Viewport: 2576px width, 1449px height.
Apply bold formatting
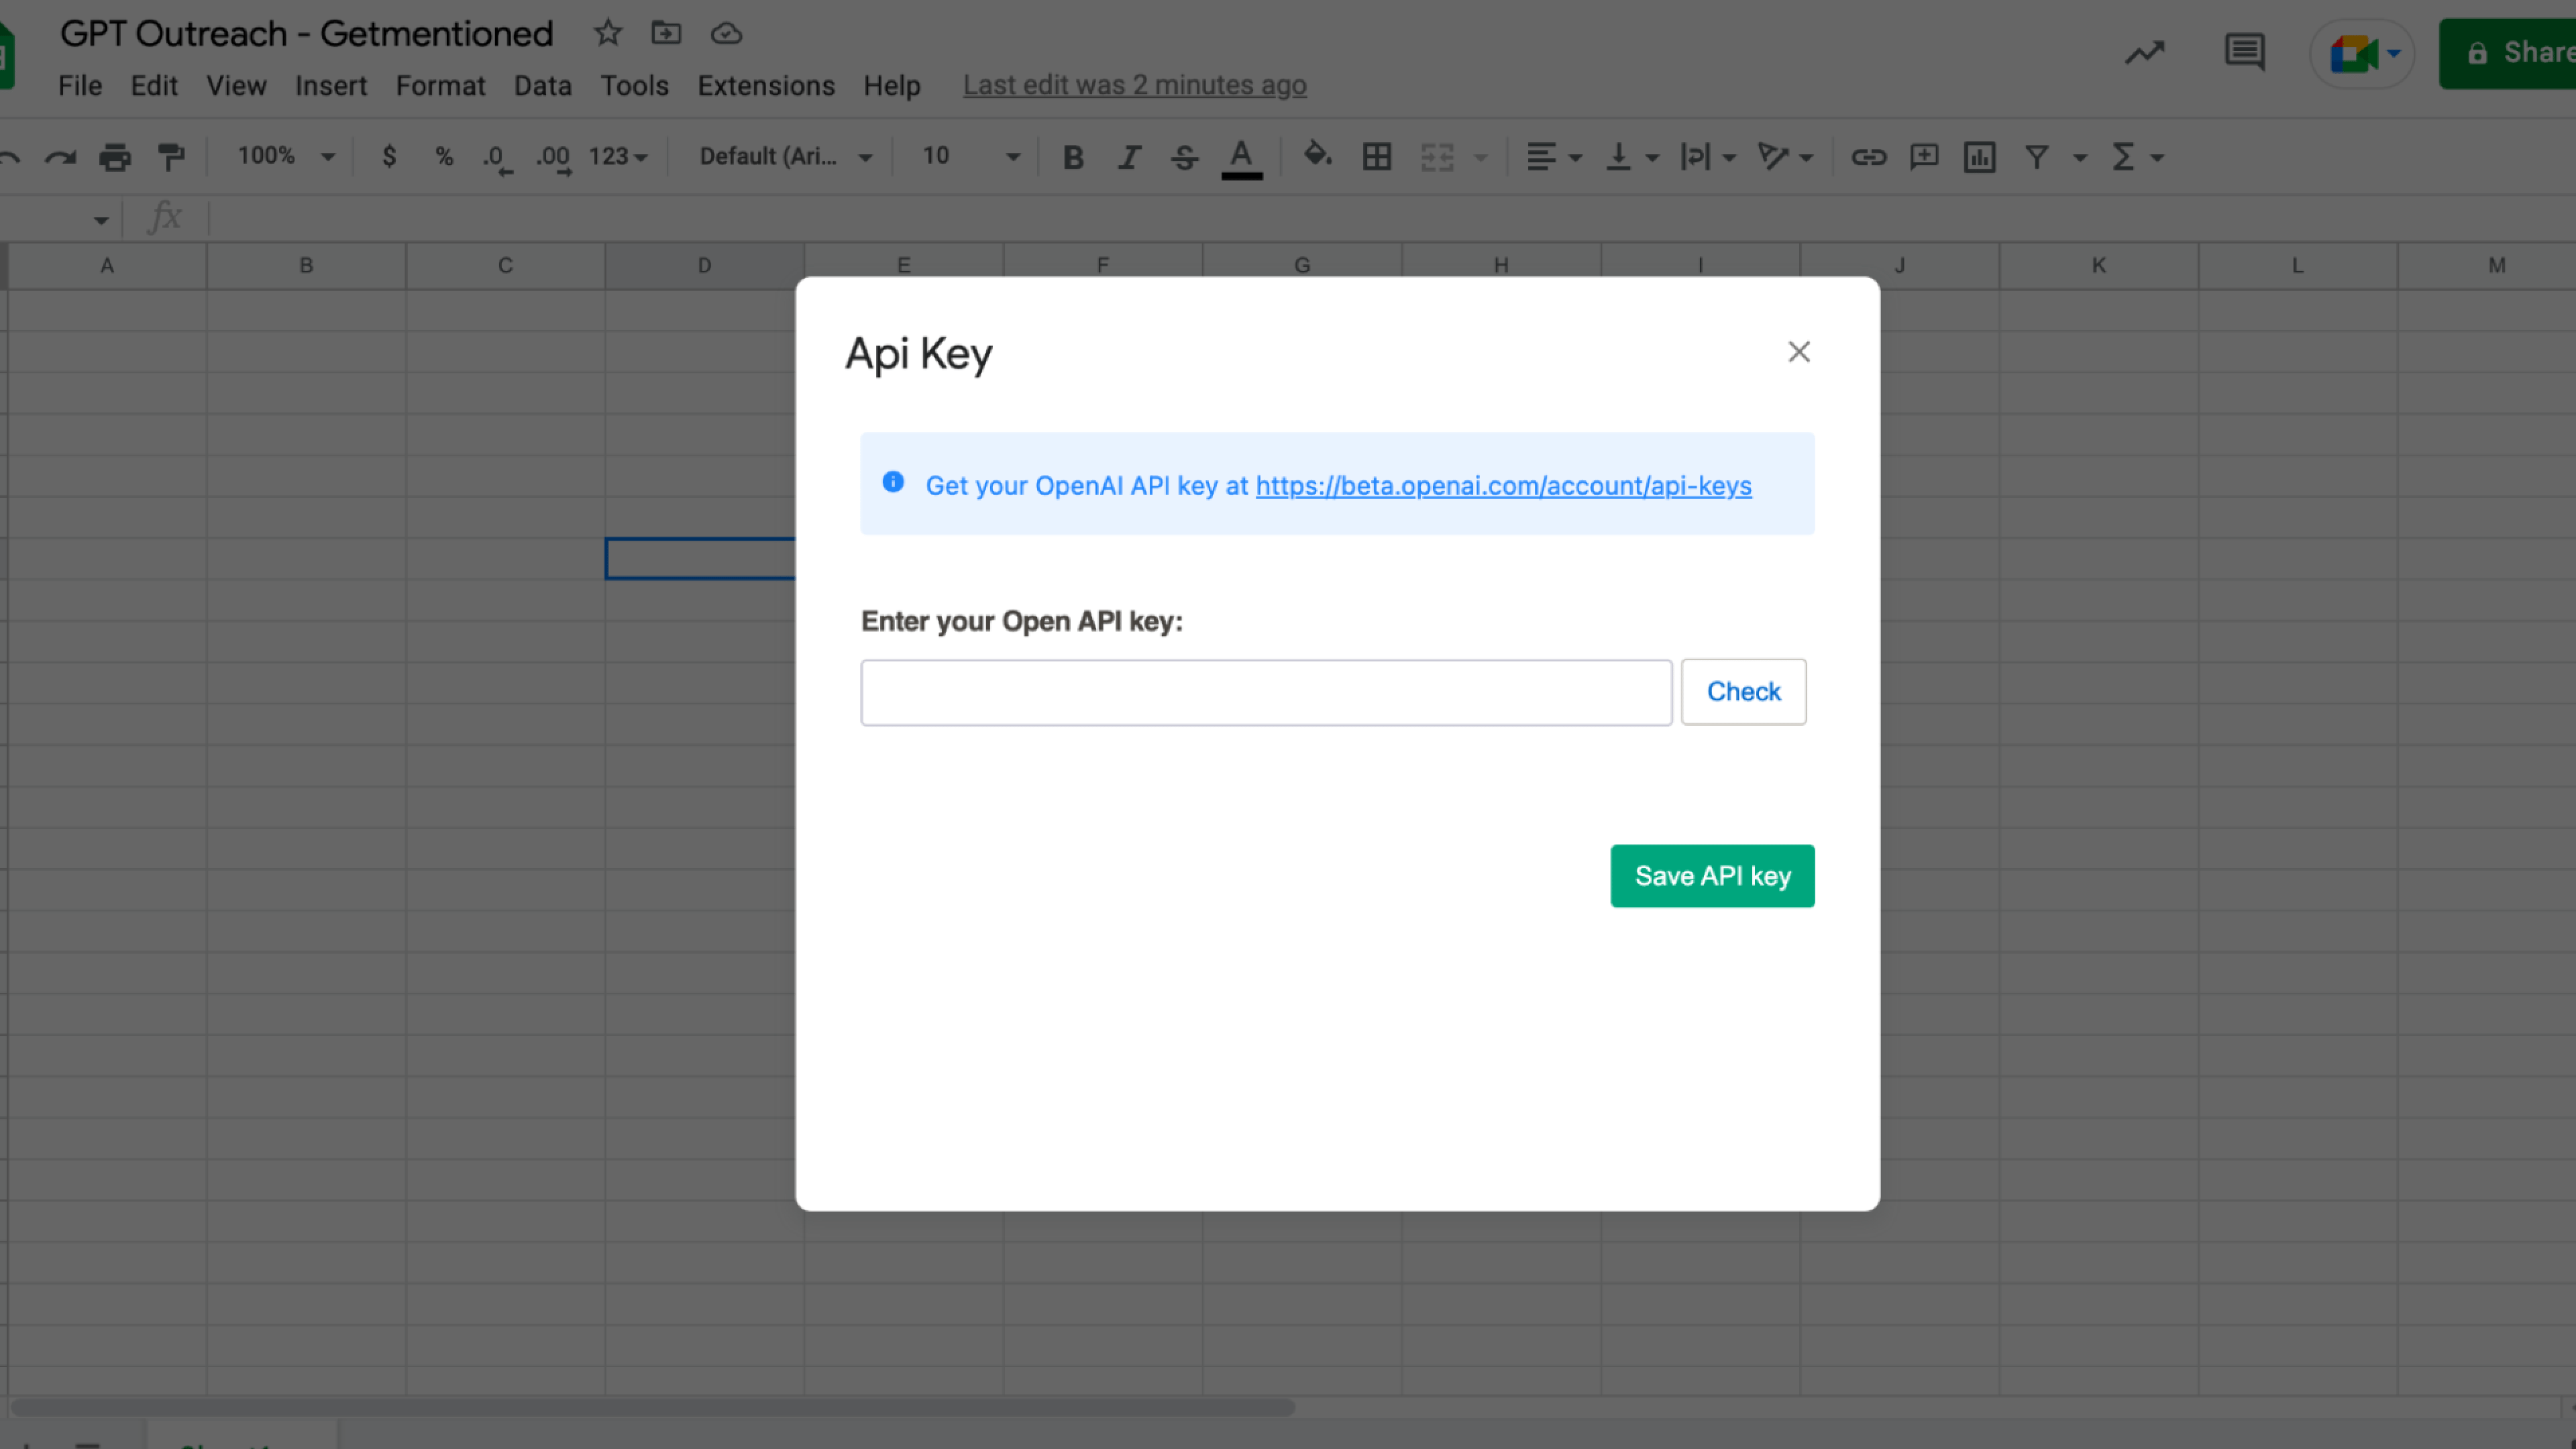coord(1073,157)
